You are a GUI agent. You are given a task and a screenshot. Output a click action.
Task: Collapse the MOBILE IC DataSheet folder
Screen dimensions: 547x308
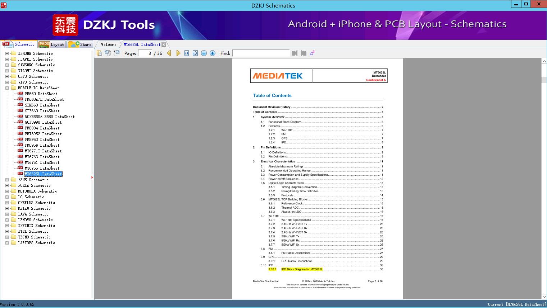(7, 88)
